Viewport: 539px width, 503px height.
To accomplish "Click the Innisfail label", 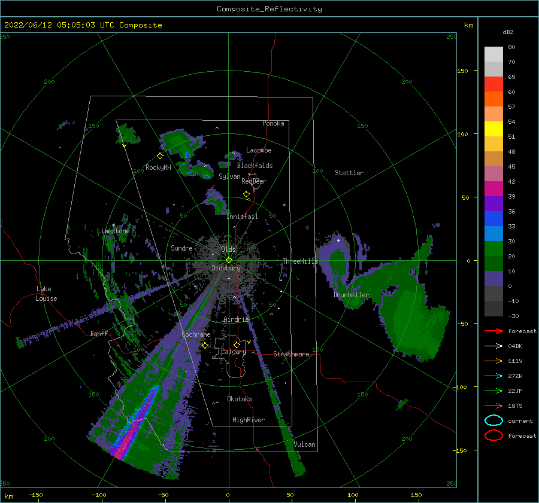I will click(x=242, y=217).
